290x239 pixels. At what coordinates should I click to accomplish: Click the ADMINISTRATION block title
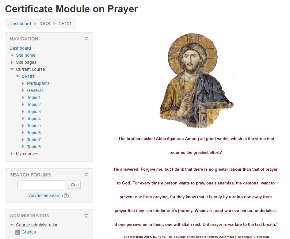pos(30,216)
